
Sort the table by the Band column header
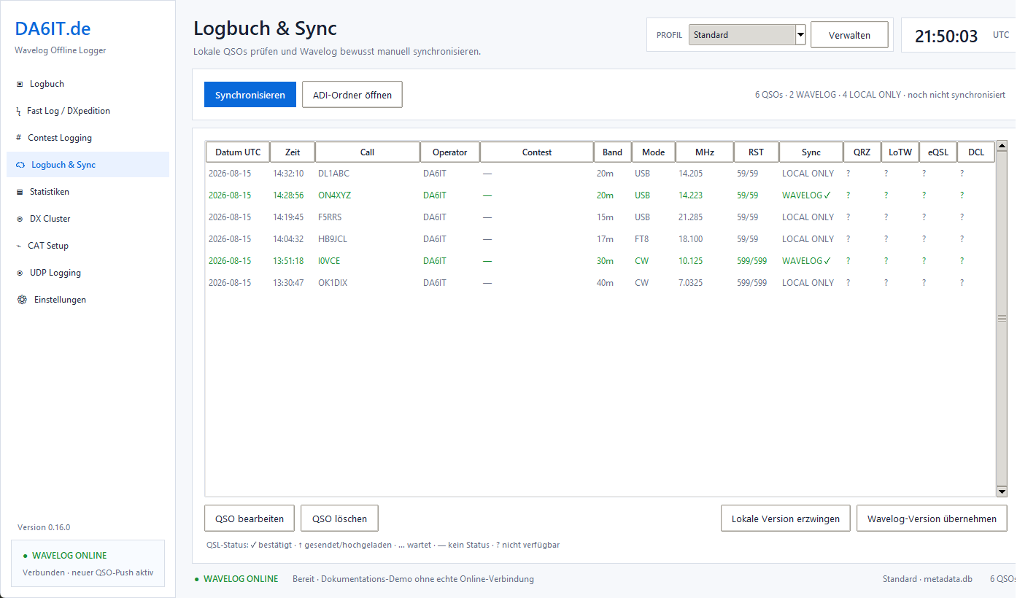[612, 152]
